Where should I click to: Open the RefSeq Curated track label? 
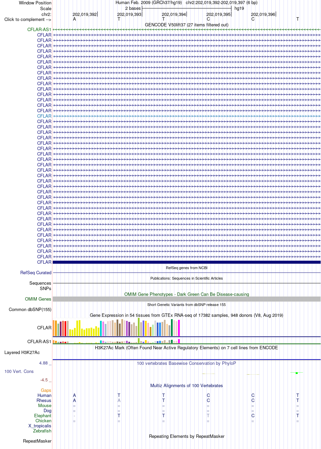point(36,273)
